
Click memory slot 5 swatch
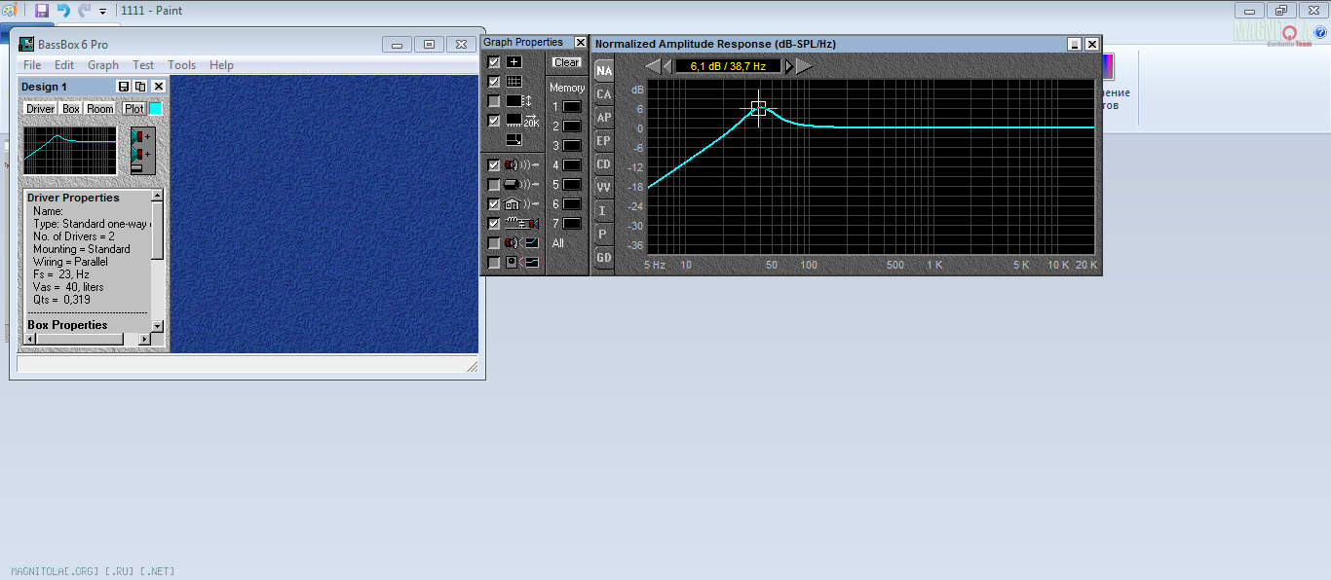tap(571, 185)
